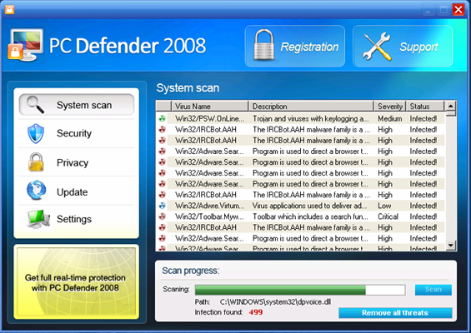
Task: Click the globe Update icon
Action: pyautogui.click(x=36, y=190)
